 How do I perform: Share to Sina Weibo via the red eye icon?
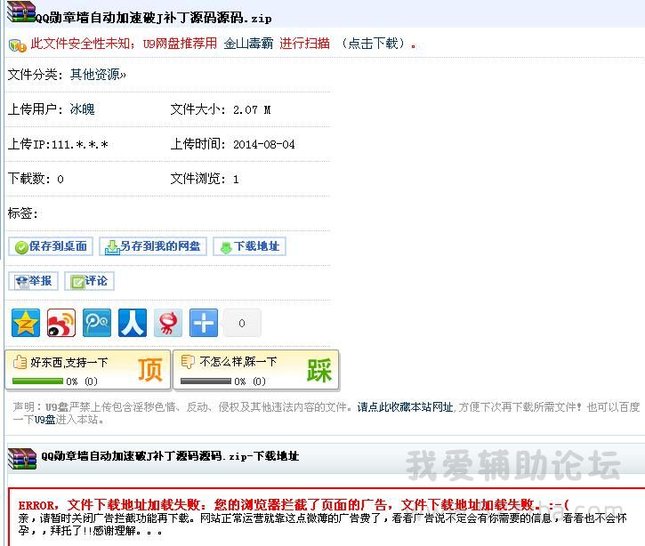click(61, 323)
